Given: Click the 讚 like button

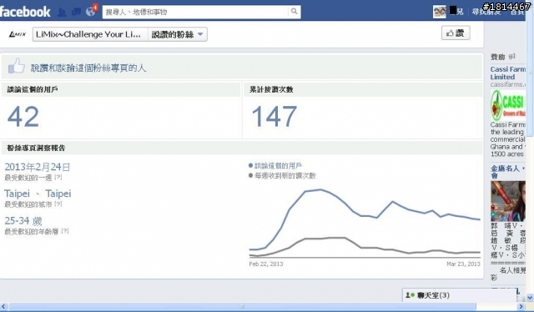Looking at the screenshot, I should click(456, 33).
